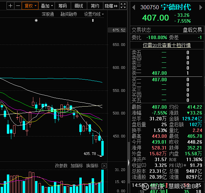Image resolution: width=205 pixels, height=193 pixels.
Task: Close the volume indicator panel
Action: [104, 166]
